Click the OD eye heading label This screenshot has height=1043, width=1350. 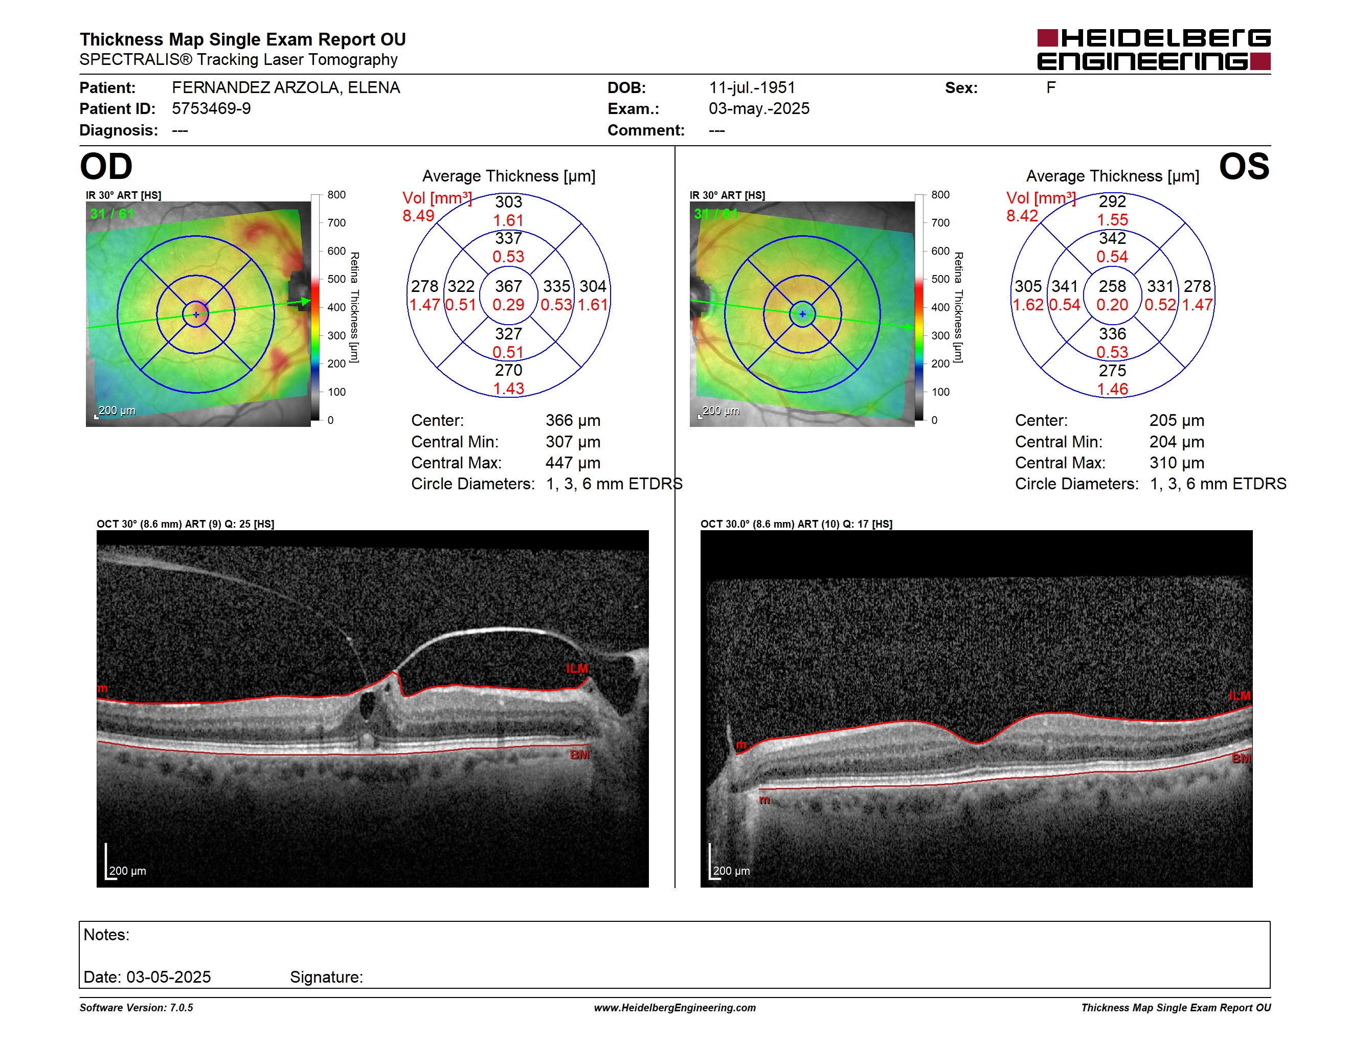click(x=106, y=166)
